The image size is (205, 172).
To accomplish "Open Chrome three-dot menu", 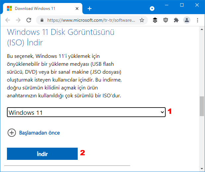I will pos(197,20).
